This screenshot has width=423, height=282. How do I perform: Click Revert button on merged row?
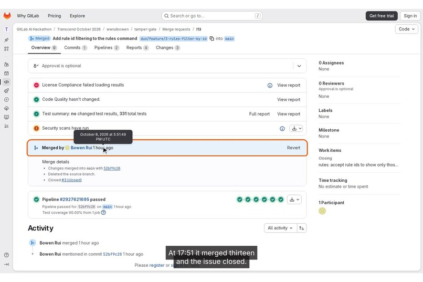(x=293, y=148)
